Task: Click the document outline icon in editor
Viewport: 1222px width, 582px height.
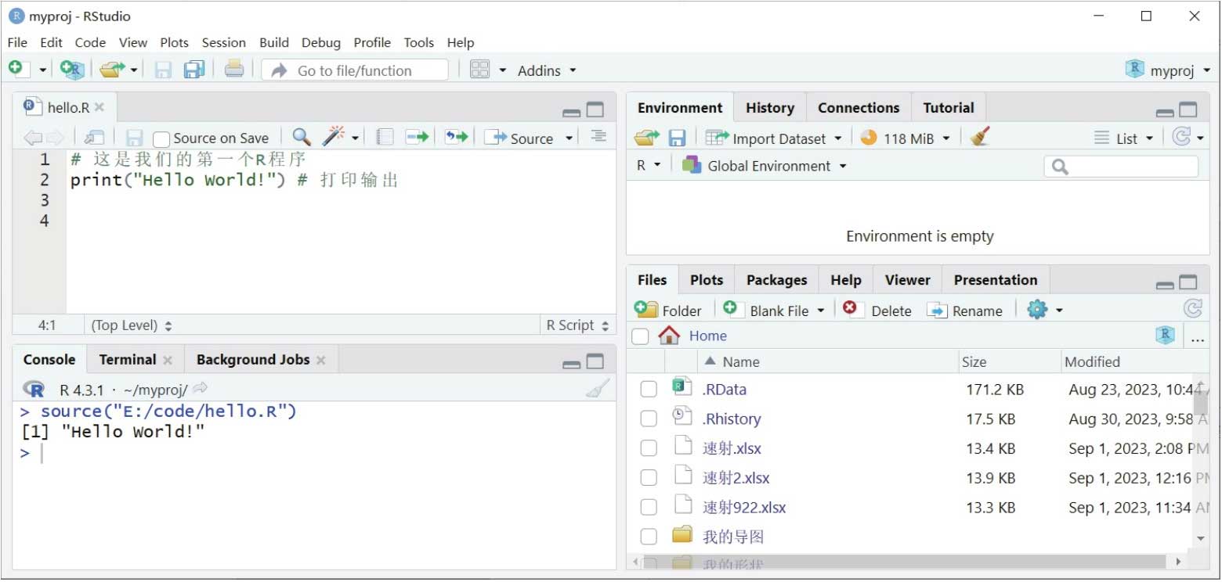Action: tap(598, 137)
